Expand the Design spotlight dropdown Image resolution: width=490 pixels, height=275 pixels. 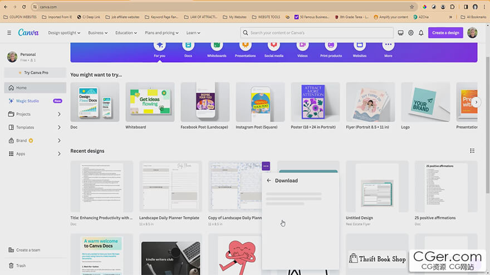point(64,33)
